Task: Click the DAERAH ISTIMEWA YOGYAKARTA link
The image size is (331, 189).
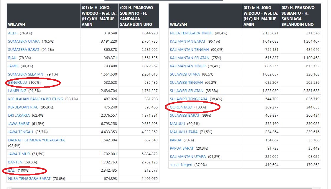Action: (36, 140)
